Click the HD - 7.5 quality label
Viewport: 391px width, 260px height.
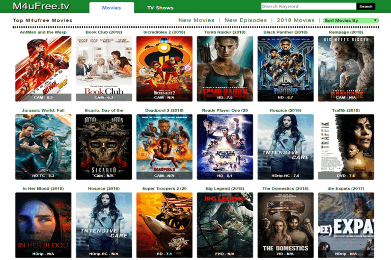point(225,97)
